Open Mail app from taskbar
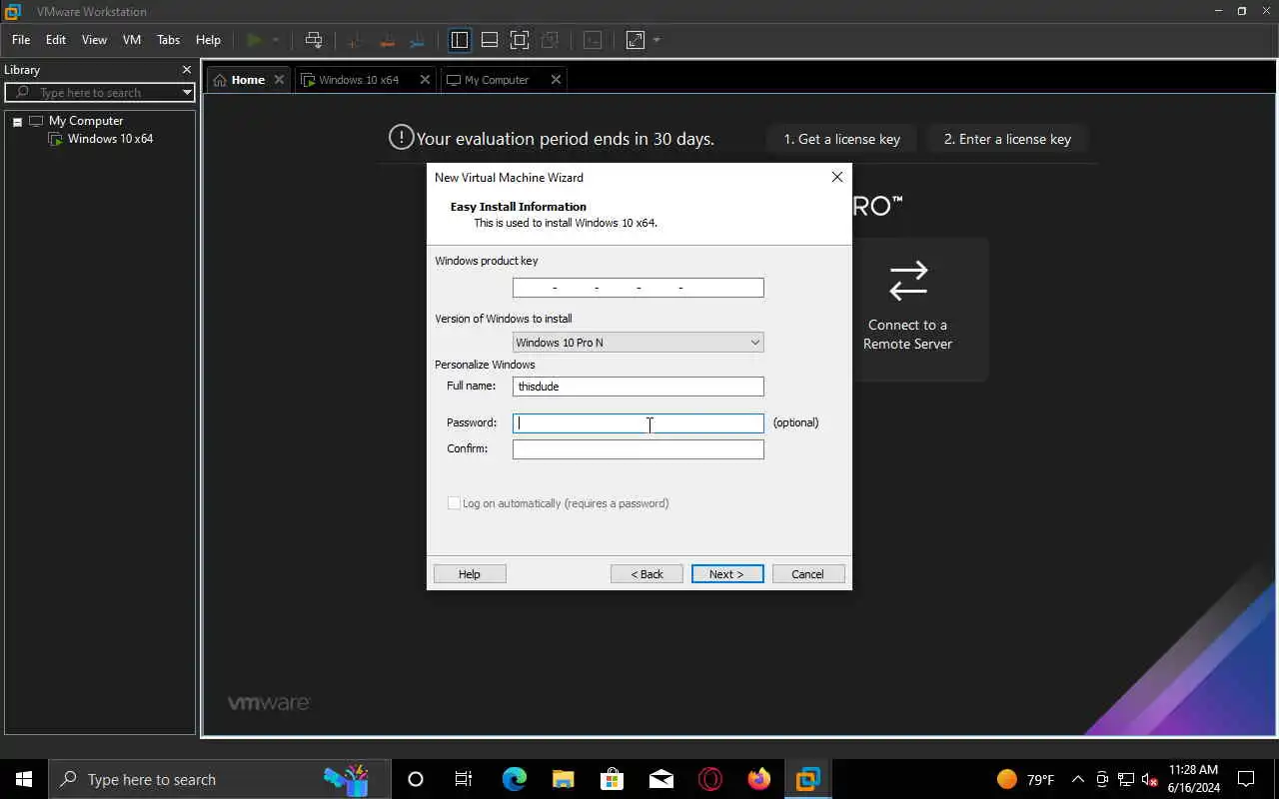Screen dimensions: 1279x799 pyautogui.click(x=660, y=779)
